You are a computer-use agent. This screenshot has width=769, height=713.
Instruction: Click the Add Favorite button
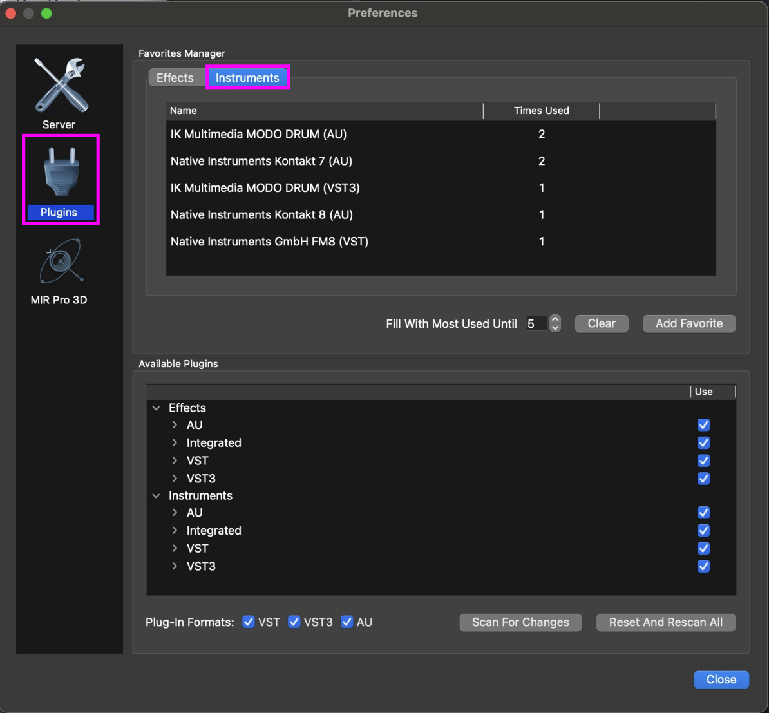(688, 324)
